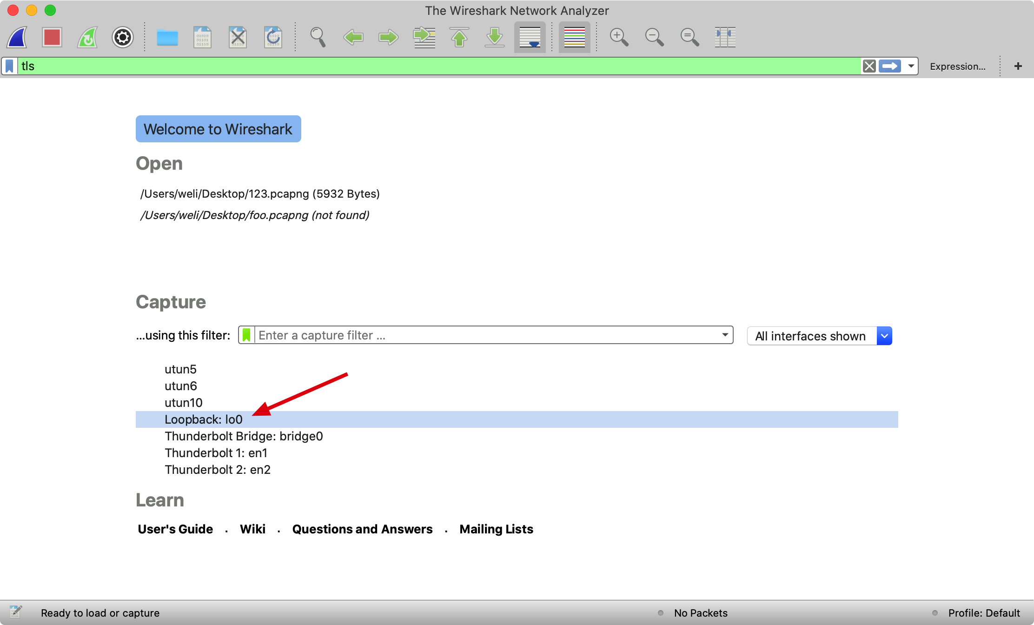Viewport: 1034px width, 625px height.
Task: Open display filter bookmark menu
Action: pos(10,66)
